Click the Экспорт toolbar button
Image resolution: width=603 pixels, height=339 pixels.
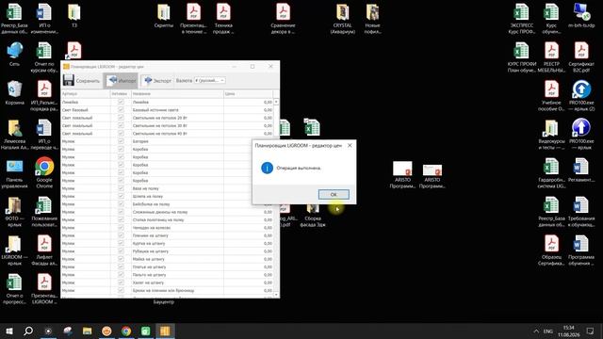[157, 81]
